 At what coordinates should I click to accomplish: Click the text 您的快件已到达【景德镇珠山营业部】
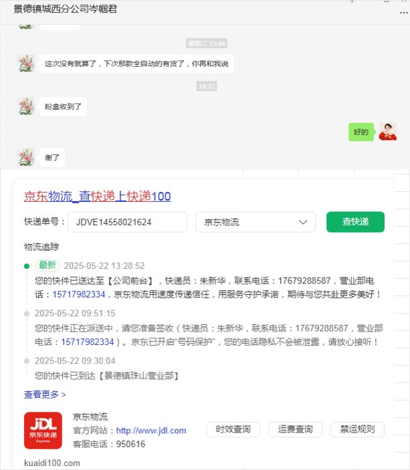tap(107, 376)
